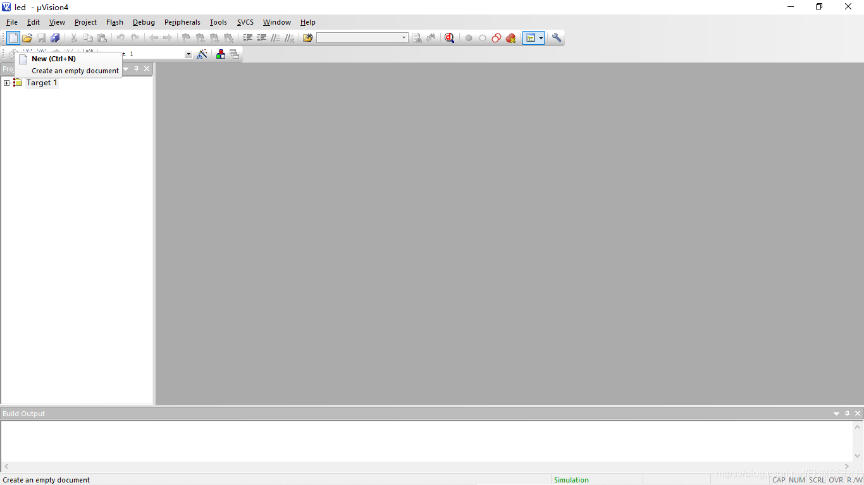Expand the Target 1 tree node
Screen dimensions: 864x485
(x=6, y=83)
